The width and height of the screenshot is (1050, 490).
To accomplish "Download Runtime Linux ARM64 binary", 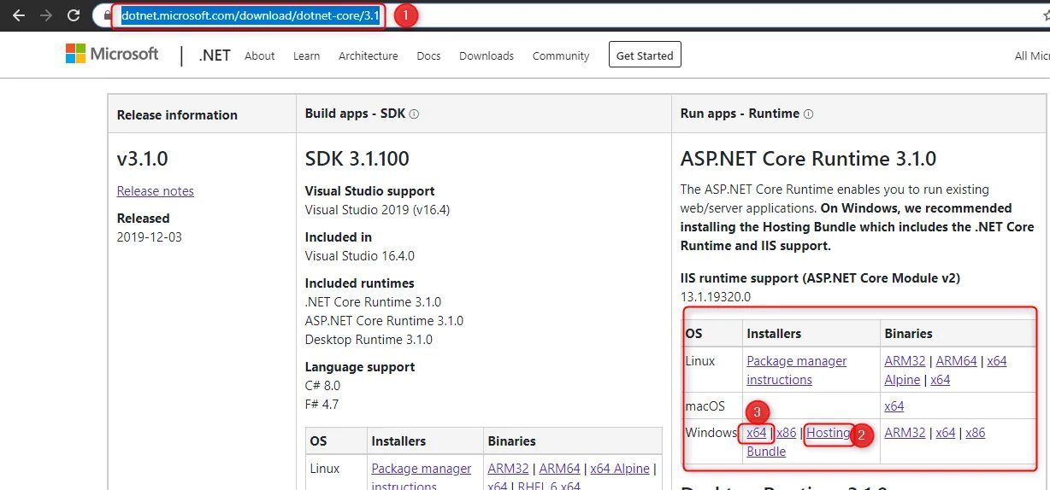I will tap(956, 361).
